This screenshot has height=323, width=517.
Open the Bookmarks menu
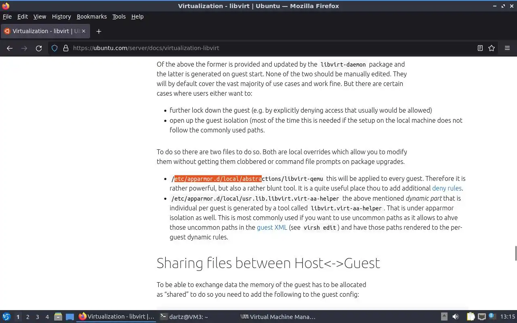92,17
